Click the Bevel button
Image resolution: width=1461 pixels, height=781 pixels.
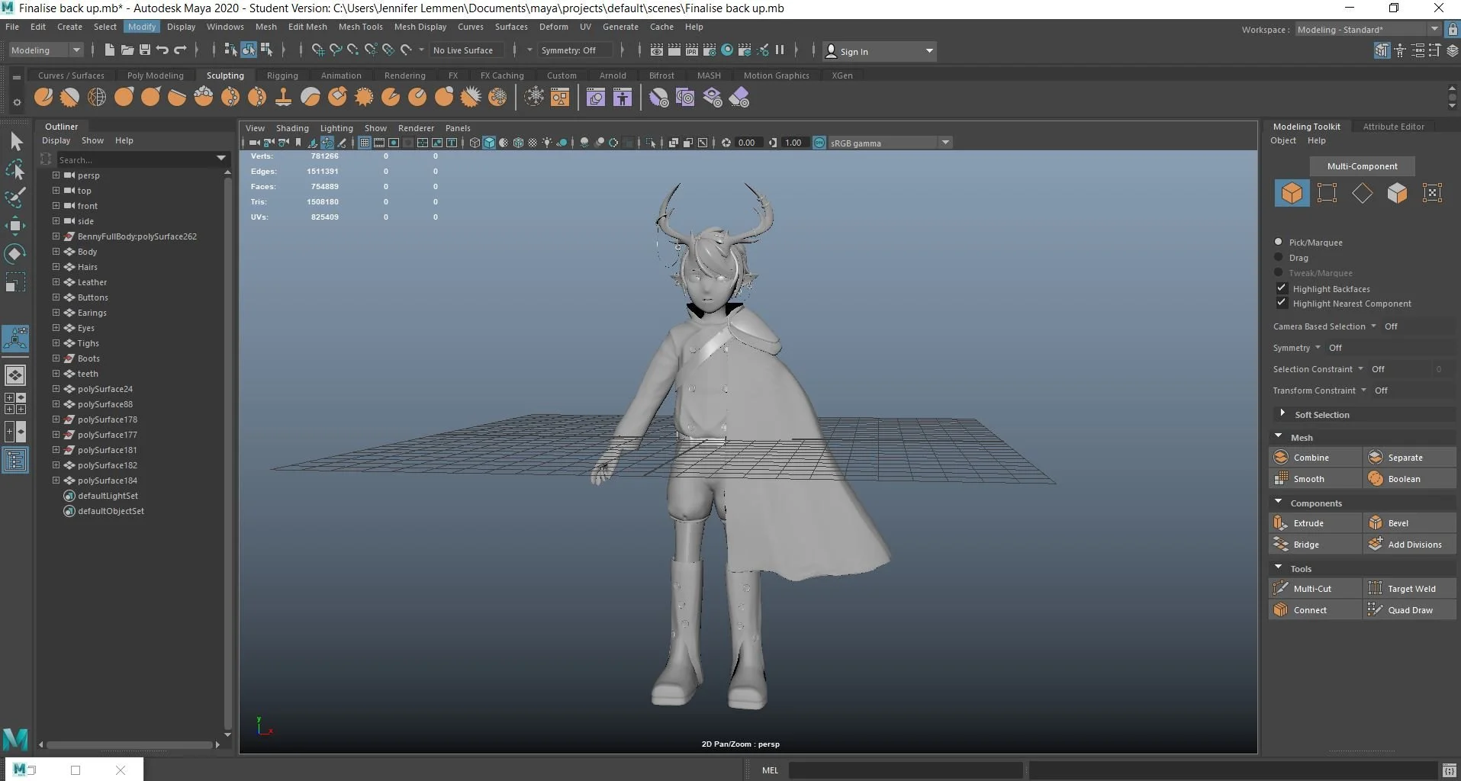click(x=1398, y=523)
